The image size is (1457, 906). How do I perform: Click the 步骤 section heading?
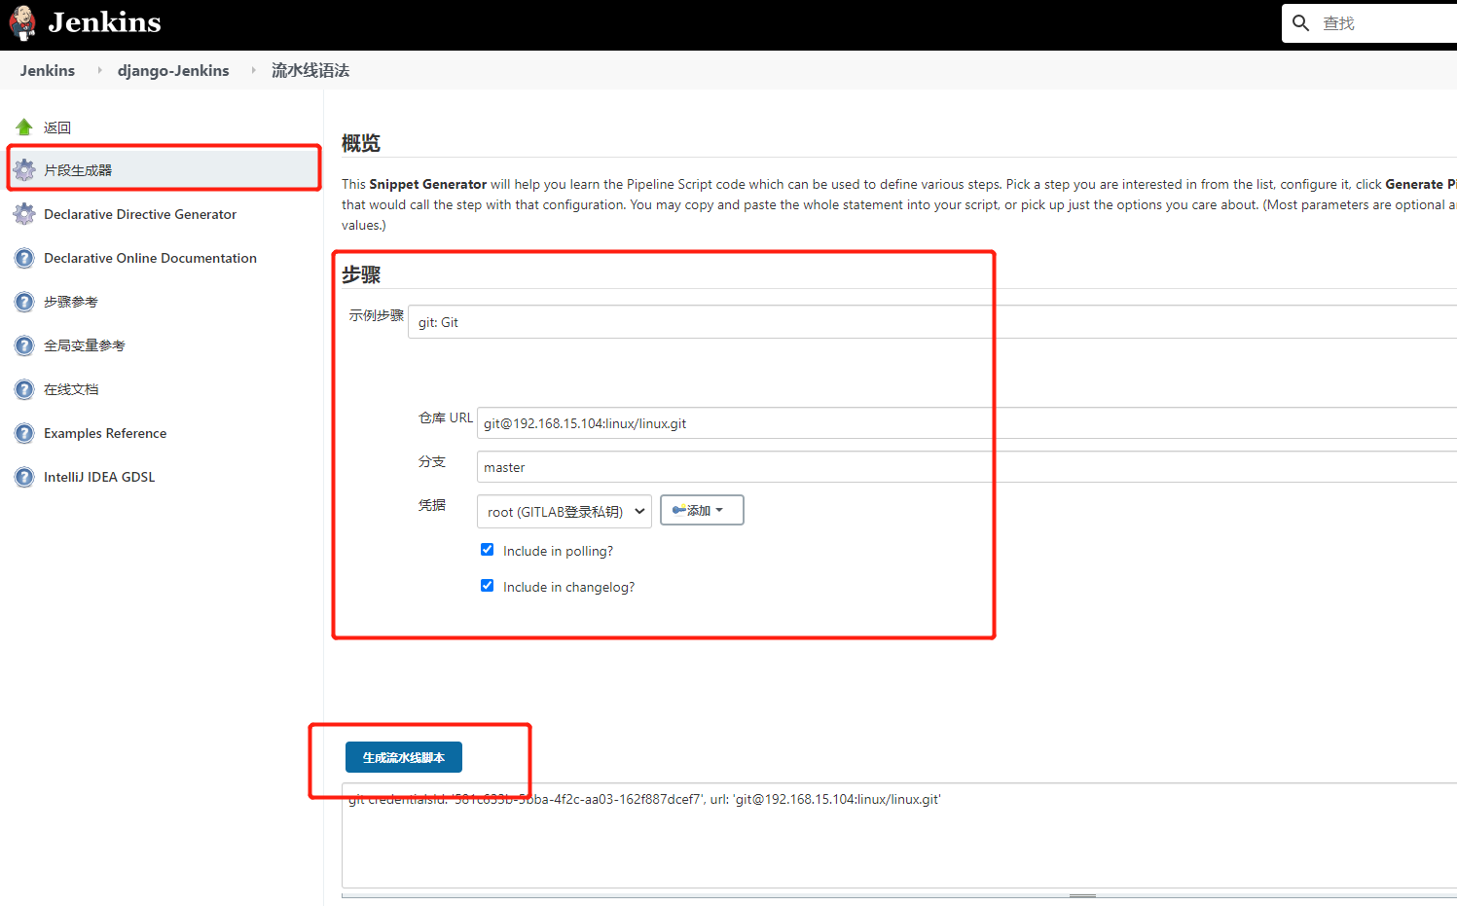(361, 274)
